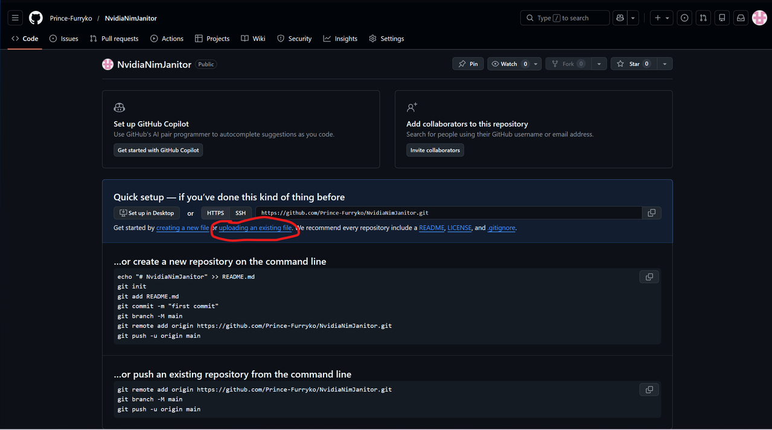Star the repository
The height and width of the screenshot is (430, 772).
click(x=633, y=64)
